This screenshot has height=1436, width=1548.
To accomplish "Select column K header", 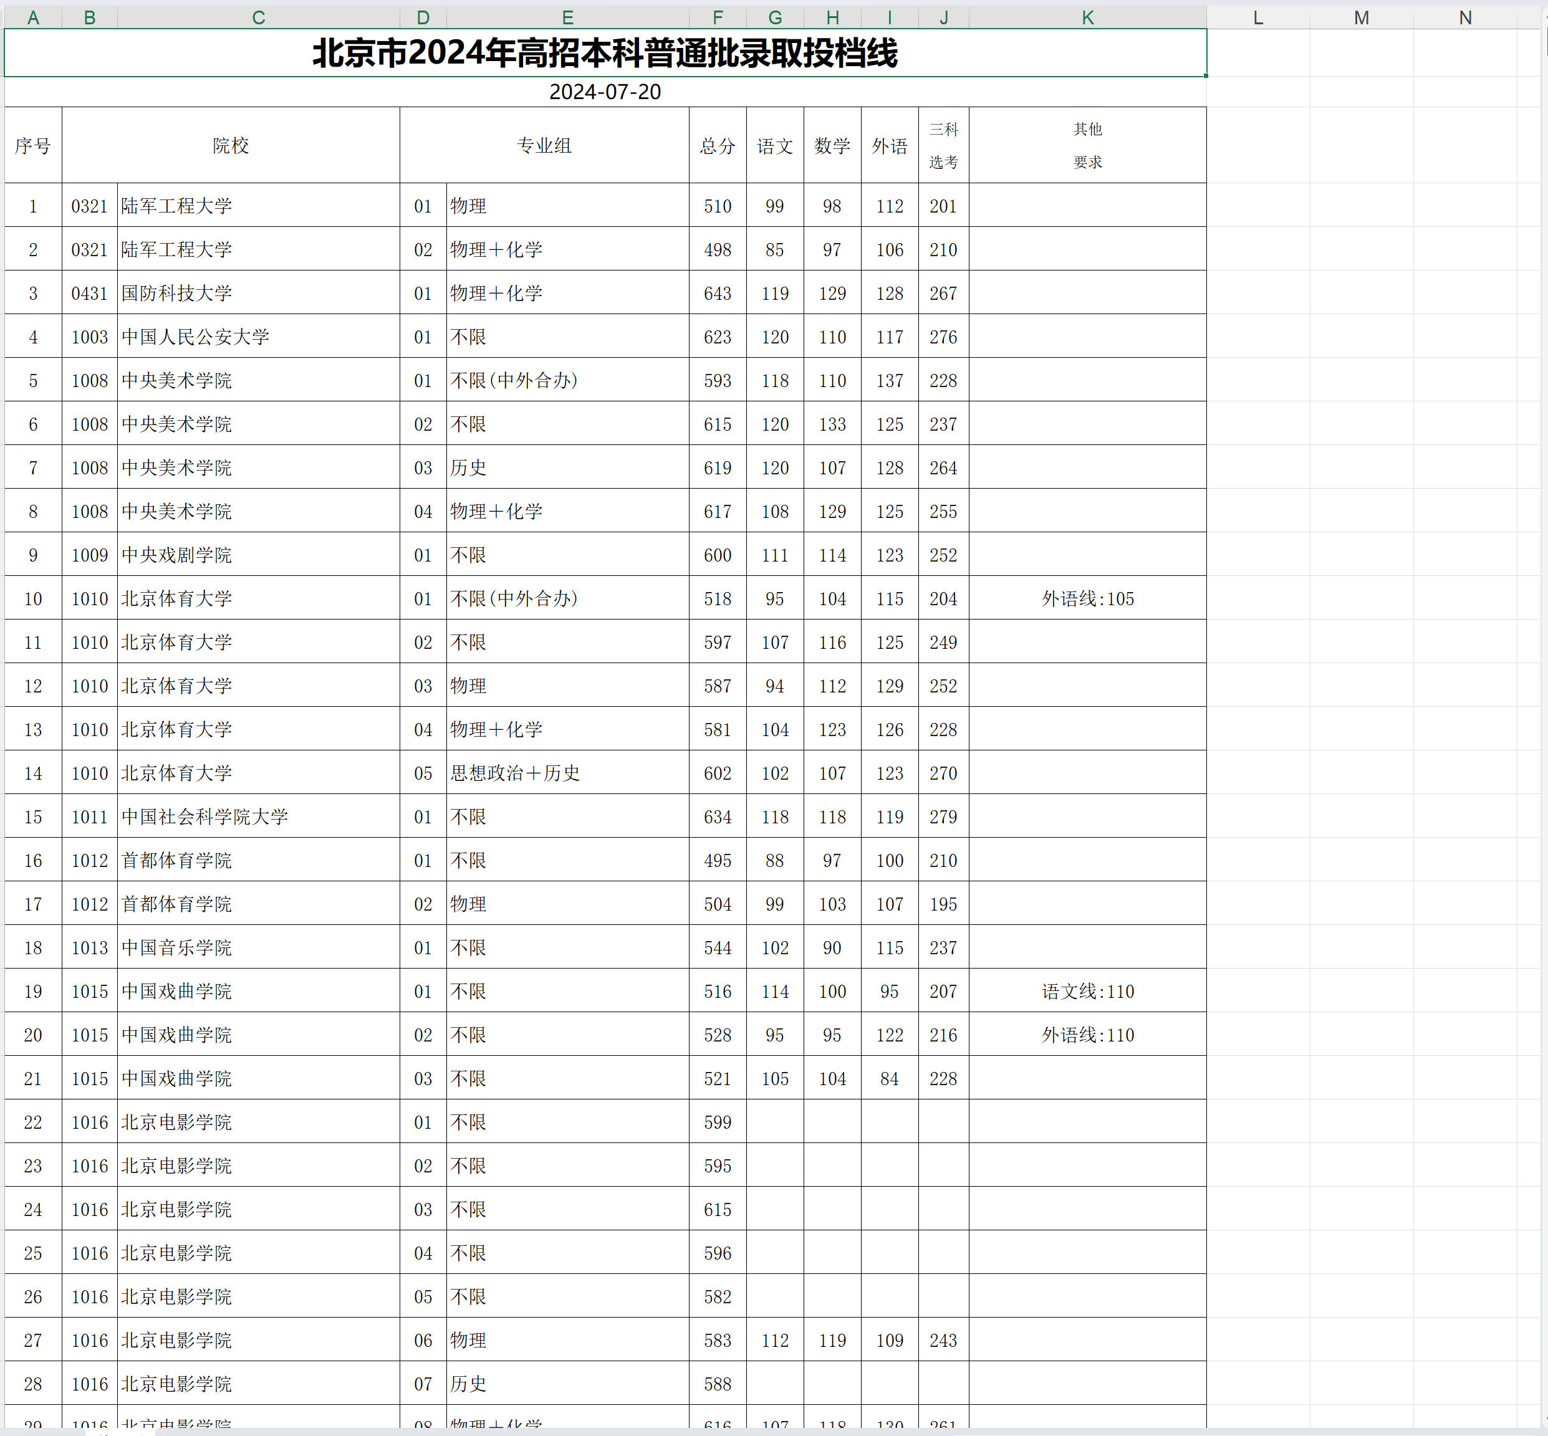I will pyautogui.click(x=1087, y=17).
